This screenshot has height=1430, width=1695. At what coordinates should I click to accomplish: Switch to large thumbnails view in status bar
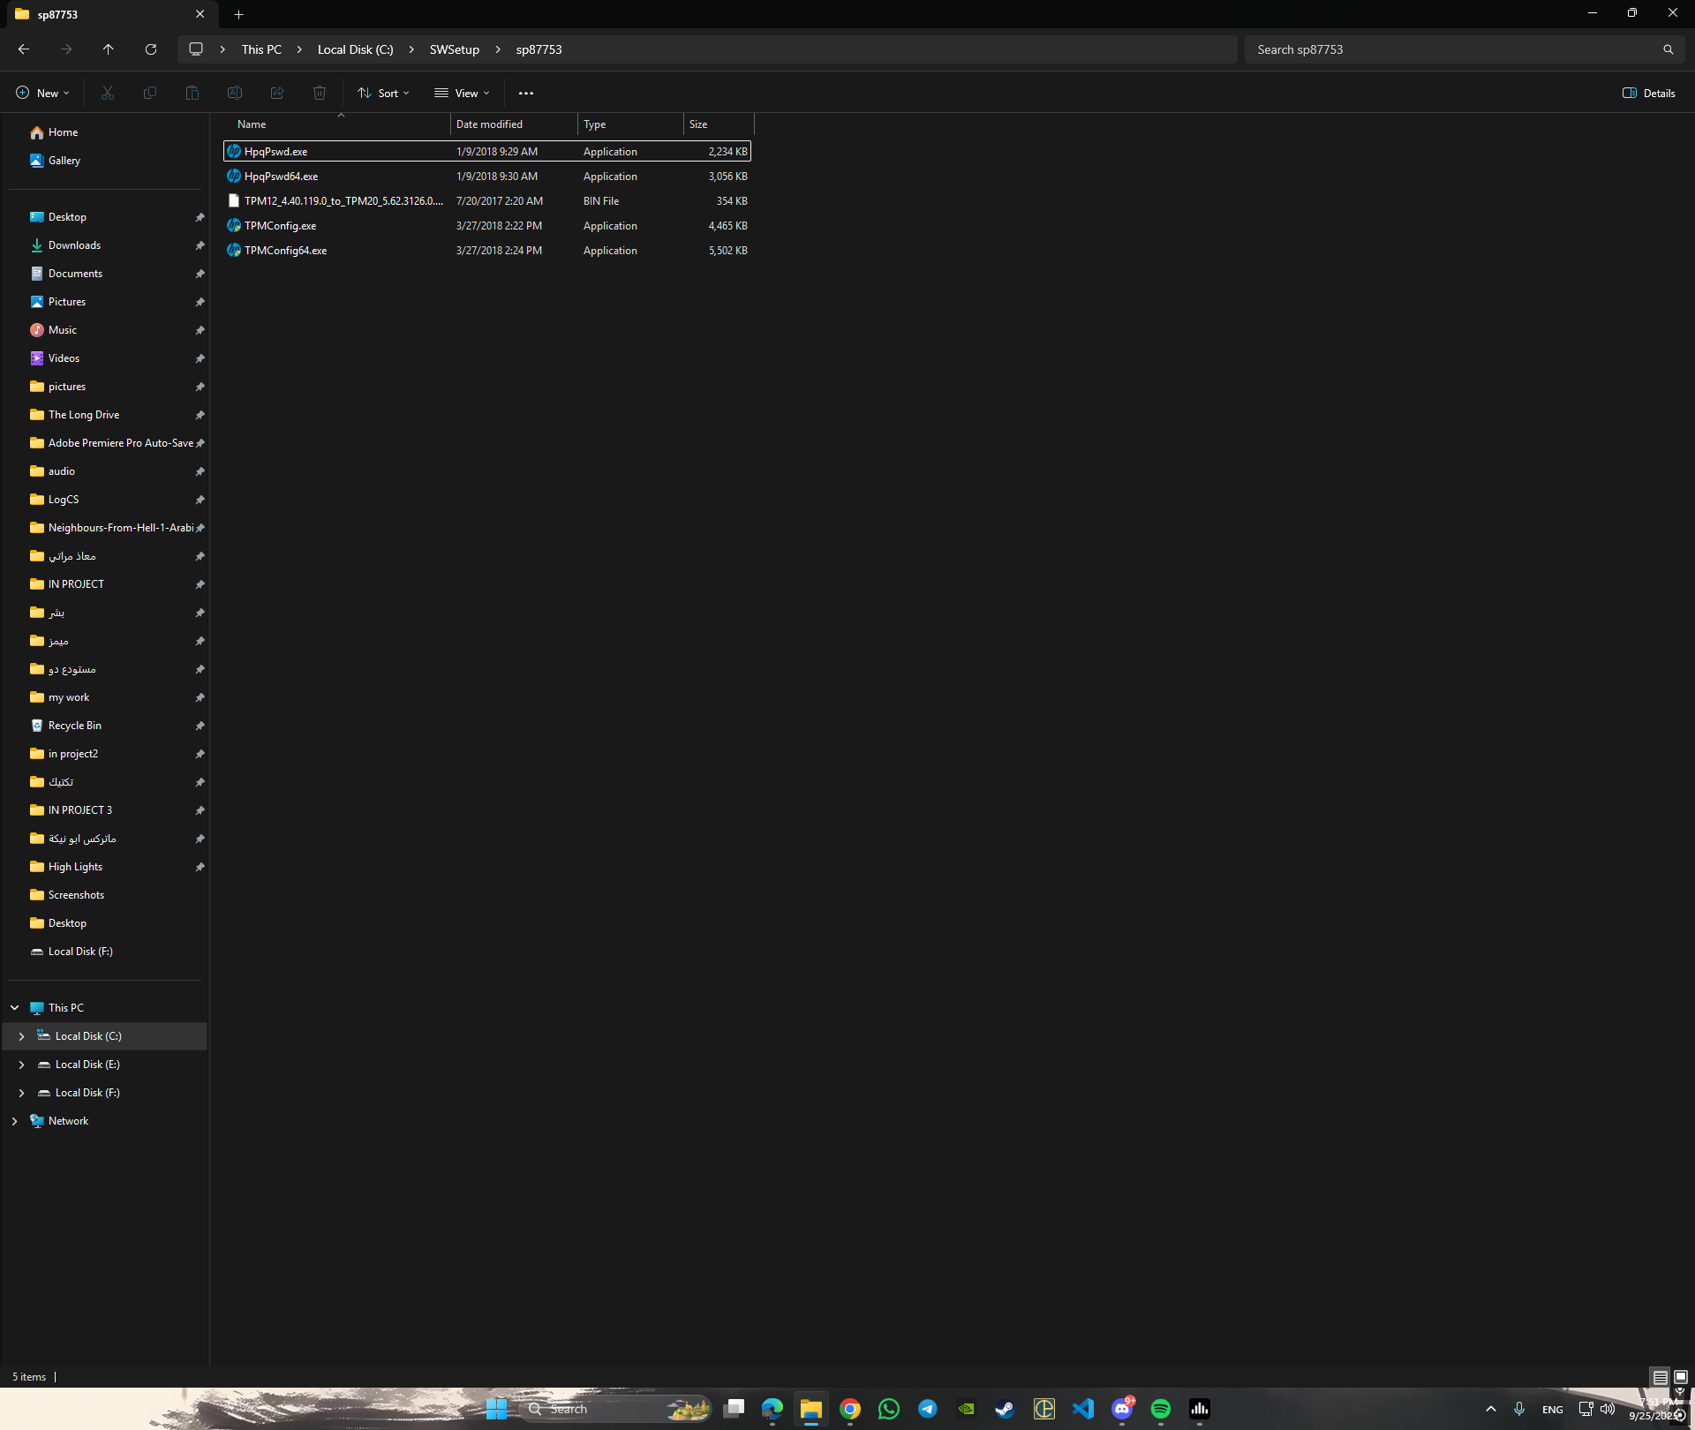coord(1681,1377)
